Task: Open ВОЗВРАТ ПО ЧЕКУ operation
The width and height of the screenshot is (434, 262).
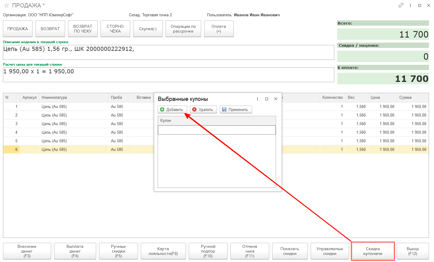Action: click(83, 29)
